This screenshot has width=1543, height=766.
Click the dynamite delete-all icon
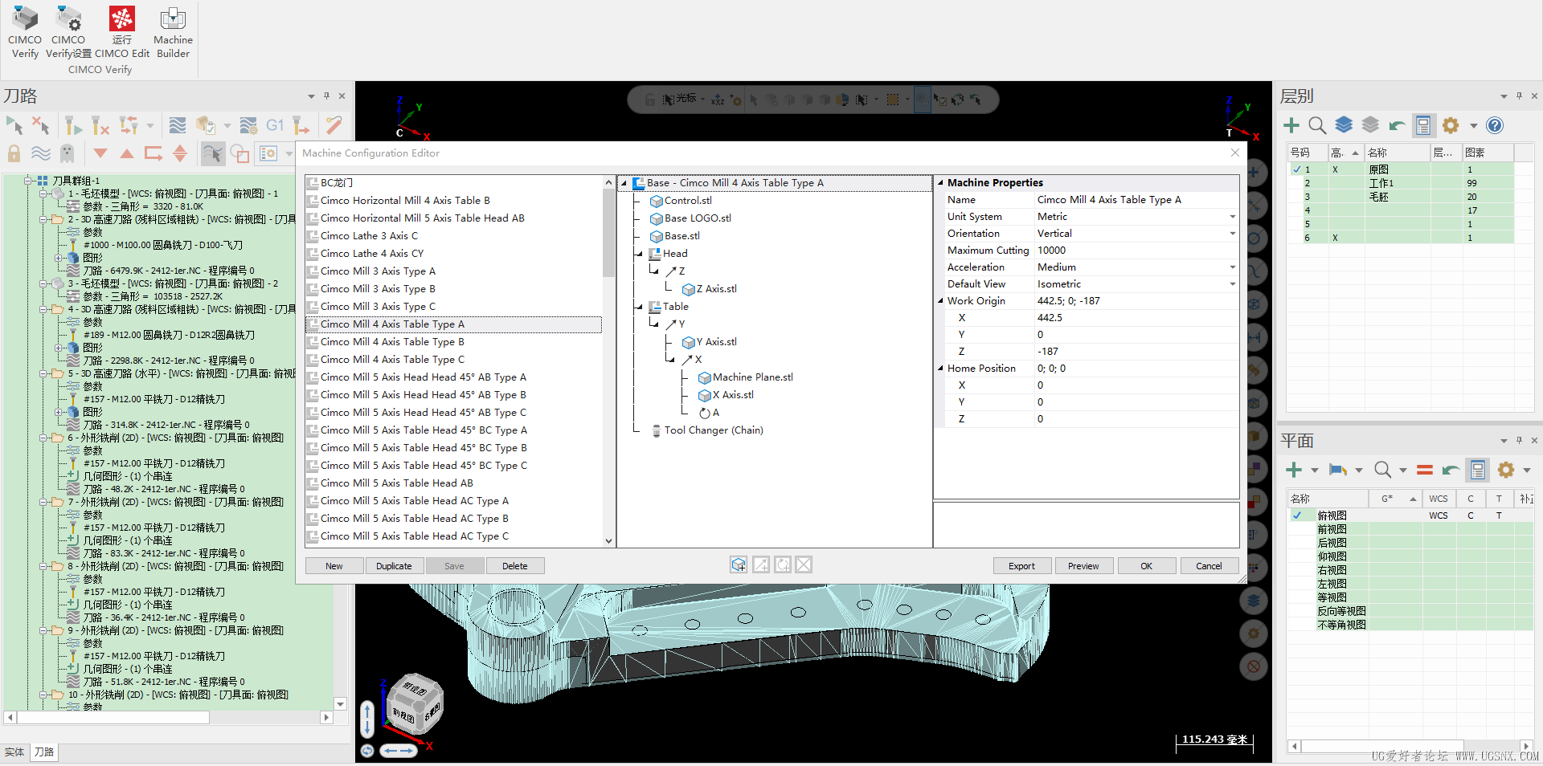[x=334, y=125]
